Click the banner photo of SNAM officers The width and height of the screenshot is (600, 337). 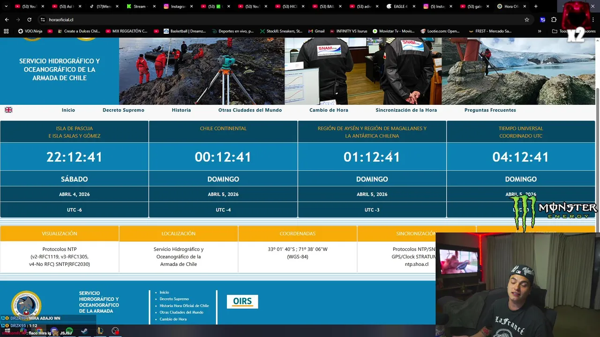363,71
